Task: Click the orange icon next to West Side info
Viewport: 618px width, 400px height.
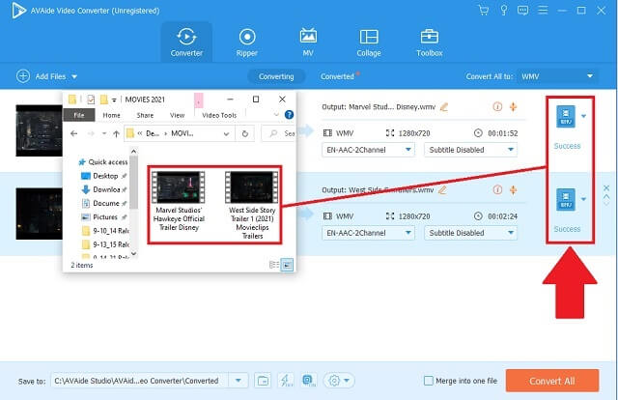Action: click(x=513, y=189)
